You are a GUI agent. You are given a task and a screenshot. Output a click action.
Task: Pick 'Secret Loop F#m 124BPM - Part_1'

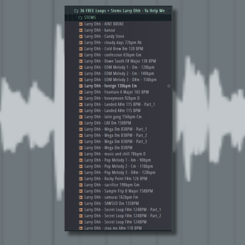(x=123, y=210)
